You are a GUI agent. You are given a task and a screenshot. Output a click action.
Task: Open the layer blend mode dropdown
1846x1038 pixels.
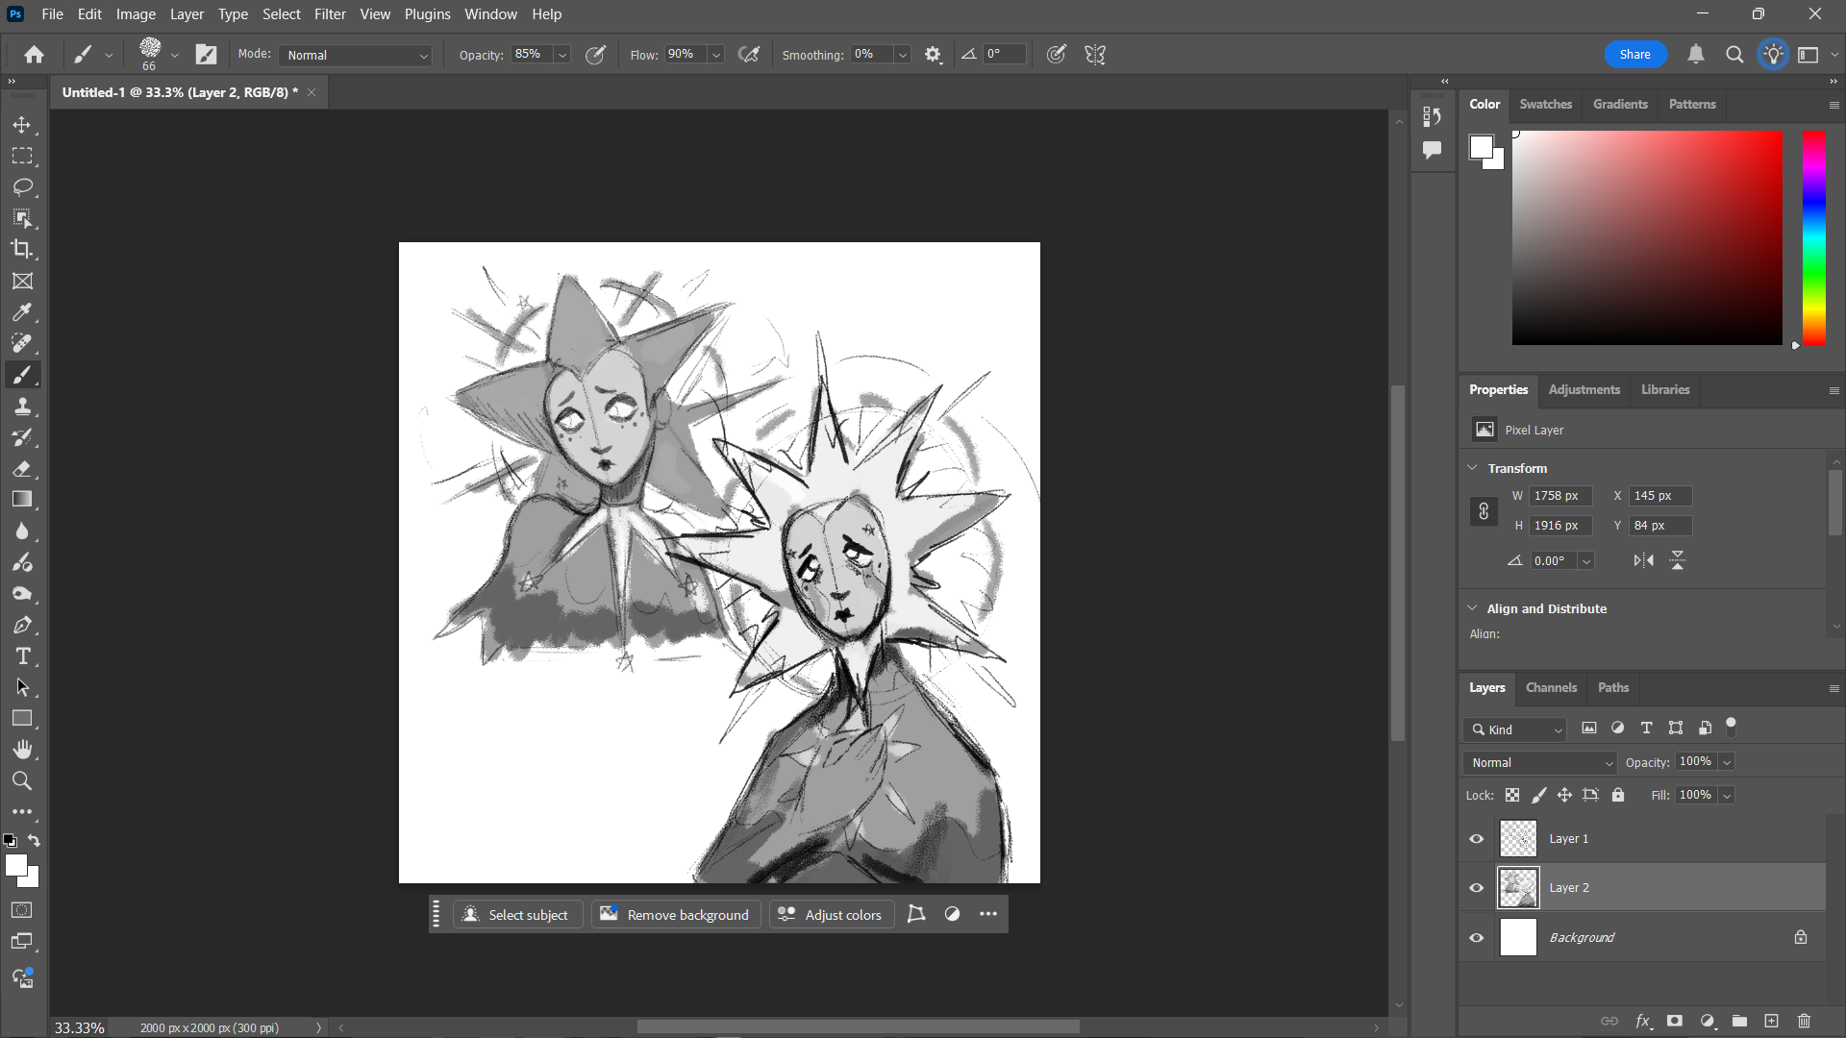pyautogui.click(x=1539, y=763)
